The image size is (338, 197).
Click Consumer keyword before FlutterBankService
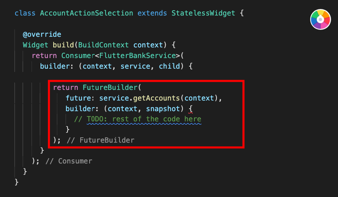coord(78,56)
